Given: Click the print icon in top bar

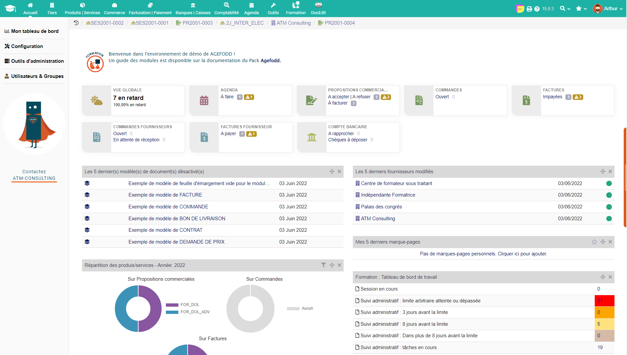Looking at the screenshot, I should click(x=529, y=9).
